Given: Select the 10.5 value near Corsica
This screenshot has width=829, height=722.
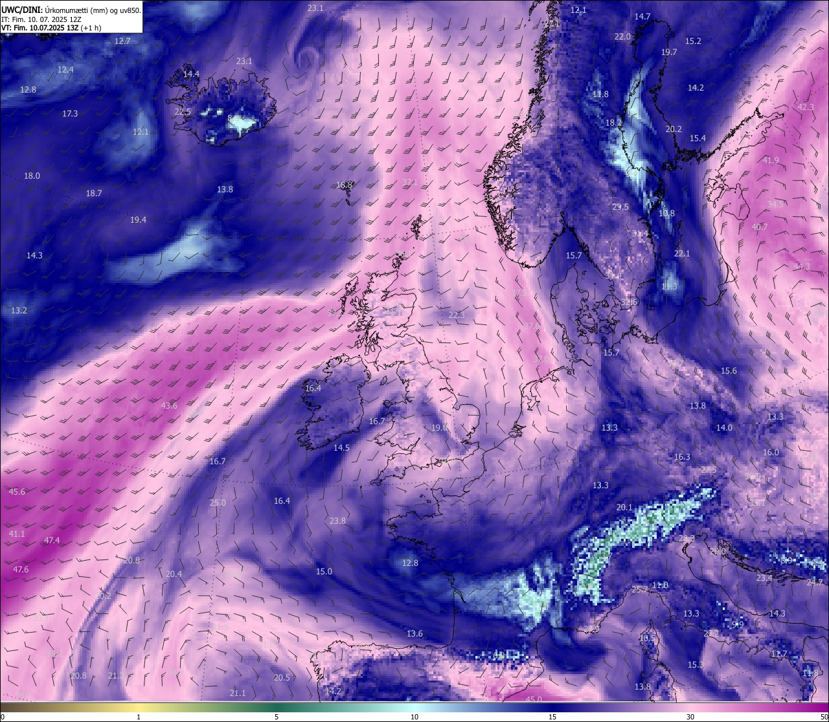Looking at the screenshot, I should (x=646, y=638).
